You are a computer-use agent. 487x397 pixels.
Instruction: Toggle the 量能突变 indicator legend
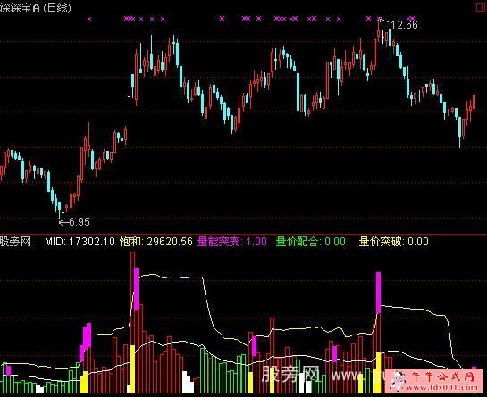(x=232, y=241)
